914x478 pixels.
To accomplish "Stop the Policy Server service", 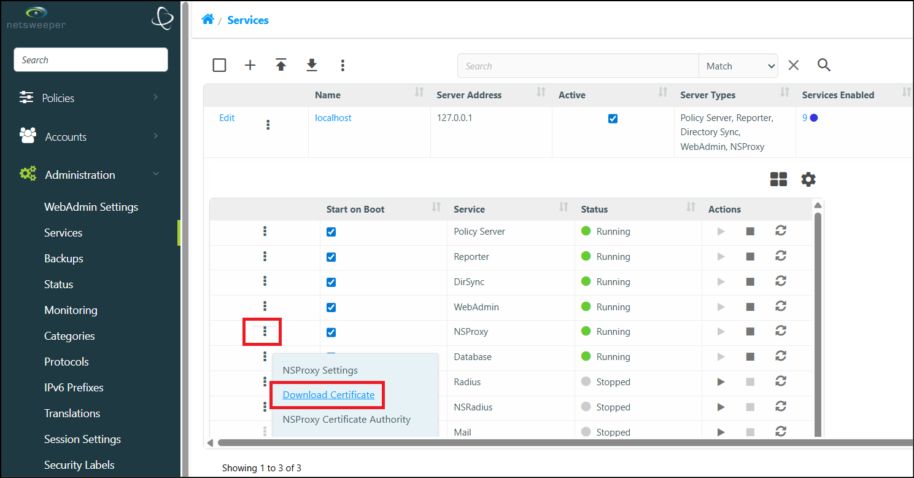I will coord(750,232).
